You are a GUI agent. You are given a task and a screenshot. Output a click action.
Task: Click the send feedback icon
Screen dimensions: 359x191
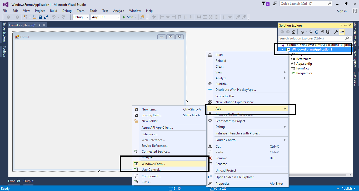pos(275,4)
